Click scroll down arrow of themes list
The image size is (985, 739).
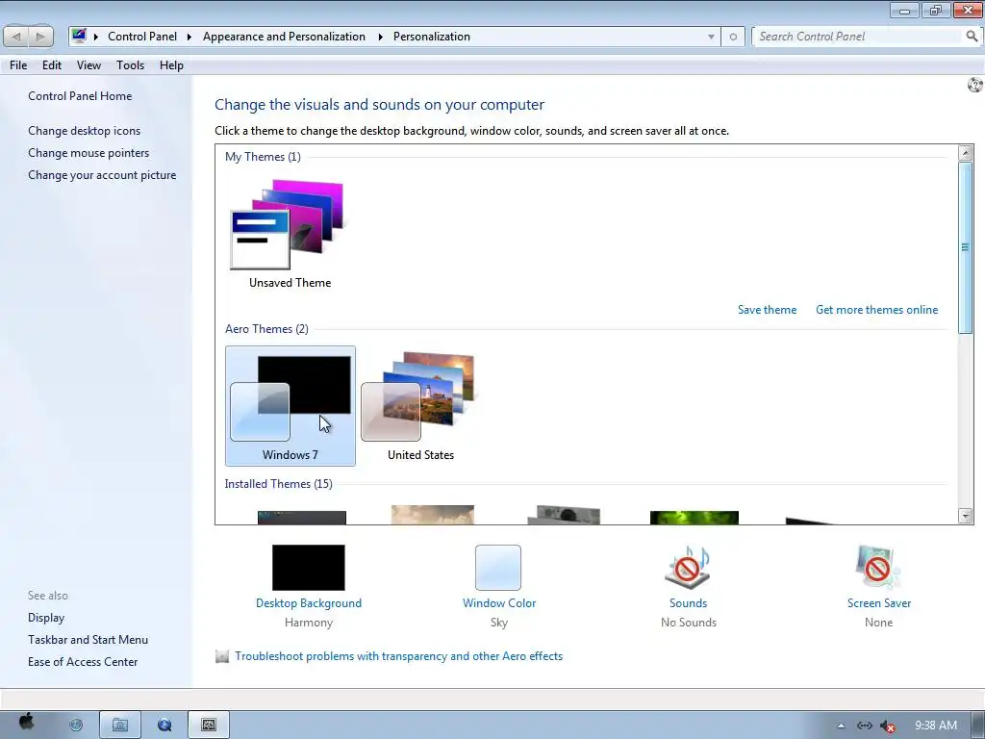coord(966,516)
